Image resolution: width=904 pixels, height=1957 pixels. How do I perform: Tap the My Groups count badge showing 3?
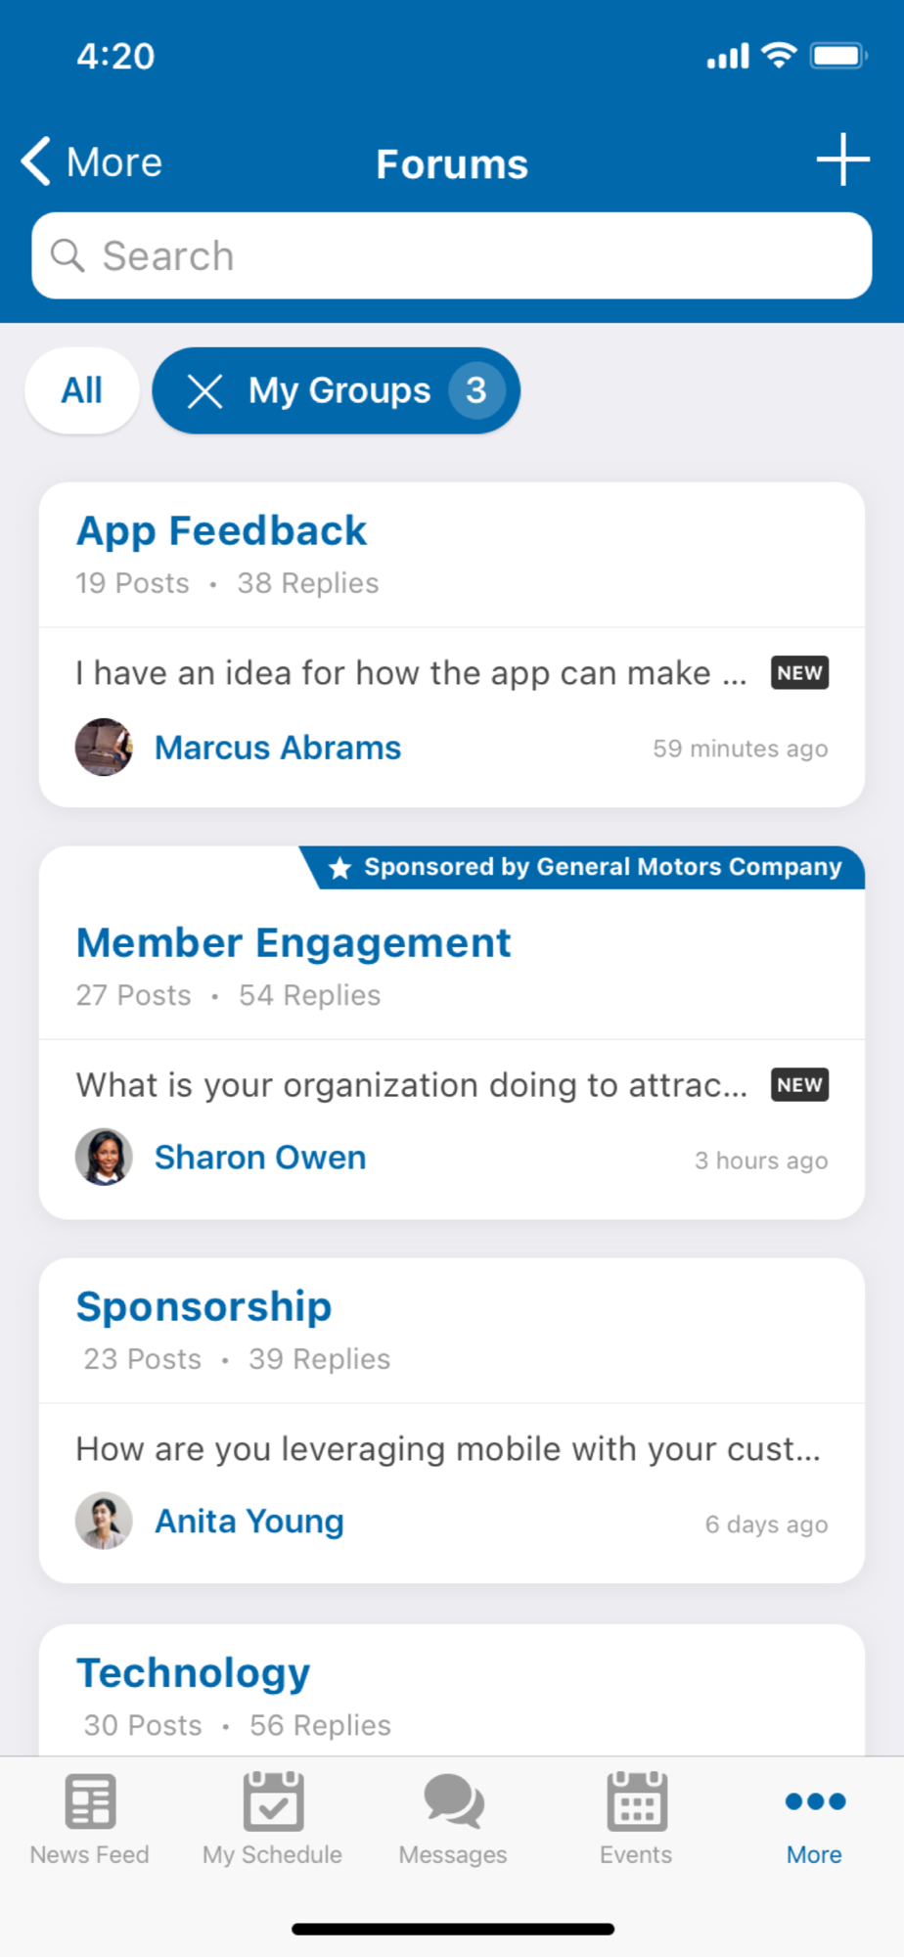click(x=476, y=390)
